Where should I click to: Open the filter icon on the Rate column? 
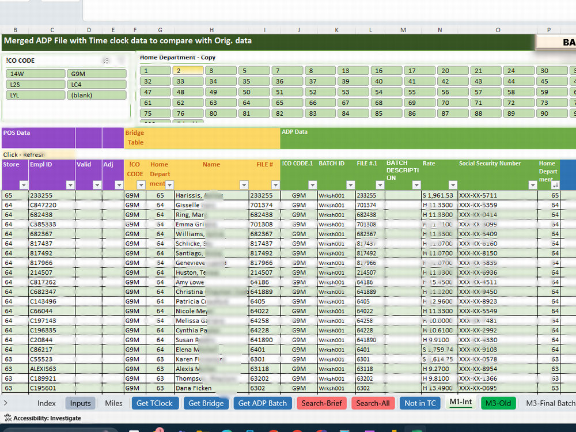(453, 185)
